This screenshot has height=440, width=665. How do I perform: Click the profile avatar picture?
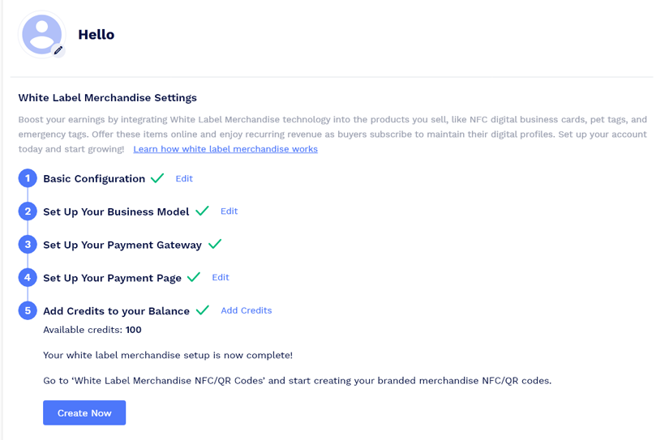[41, 33]
